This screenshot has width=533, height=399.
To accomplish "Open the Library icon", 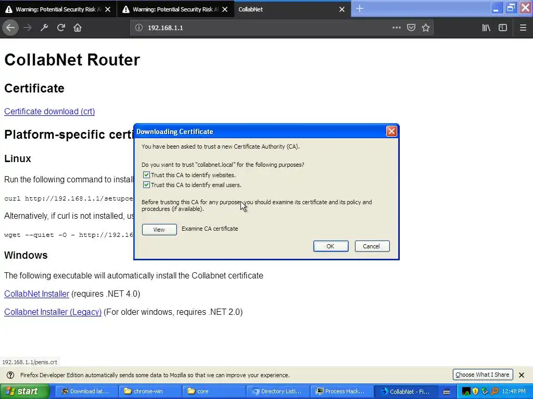I will (486, 28).
